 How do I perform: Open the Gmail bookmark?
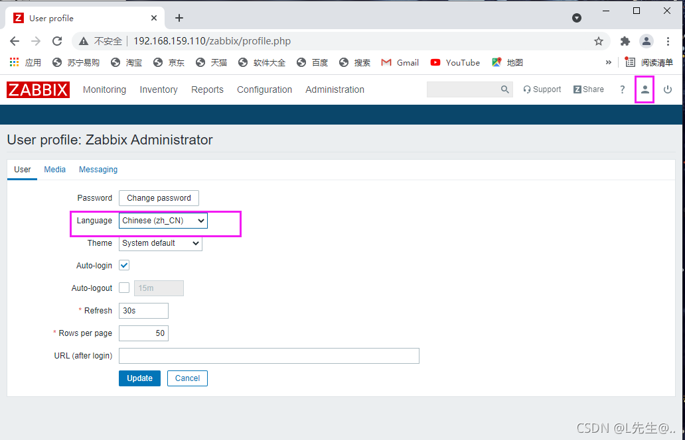click(x=400, y=62)
